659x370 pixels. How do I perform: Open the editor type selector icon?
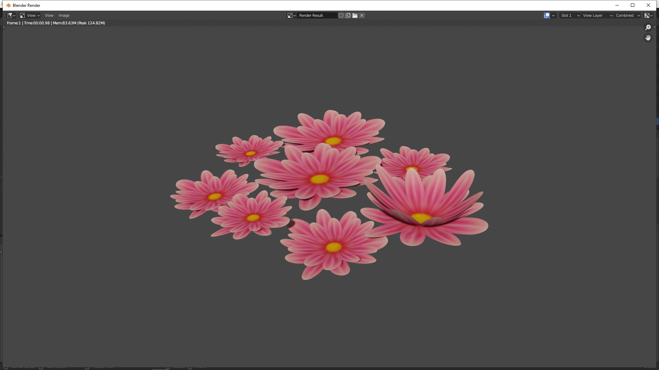click(11, 15)
